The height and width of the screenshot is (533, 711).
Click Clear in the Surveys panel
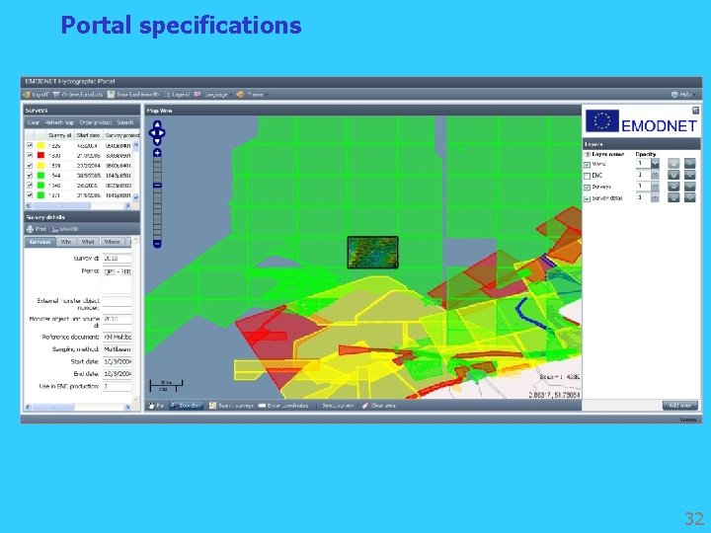[34, 122]
